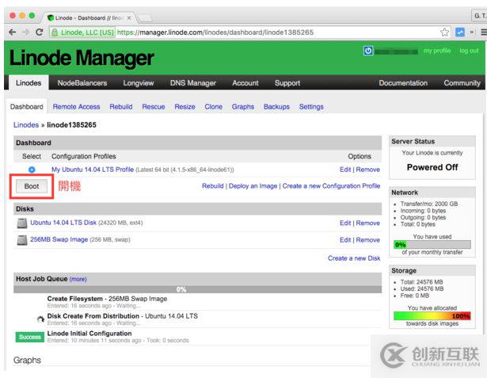Click Rebuild link under configuration profiles
Image resolution: width=487 pixels, height=378 pixels.
pyautogui.click(x=213, y=186)
